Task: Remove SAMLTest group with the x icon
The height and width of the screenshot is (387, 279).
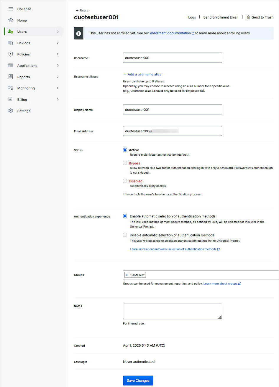Action: pos(127,275)
